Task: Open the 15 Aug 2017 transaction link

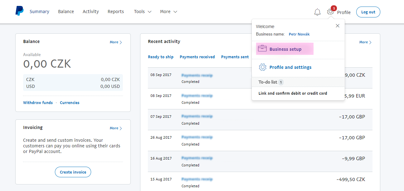Action: point(197,179)
